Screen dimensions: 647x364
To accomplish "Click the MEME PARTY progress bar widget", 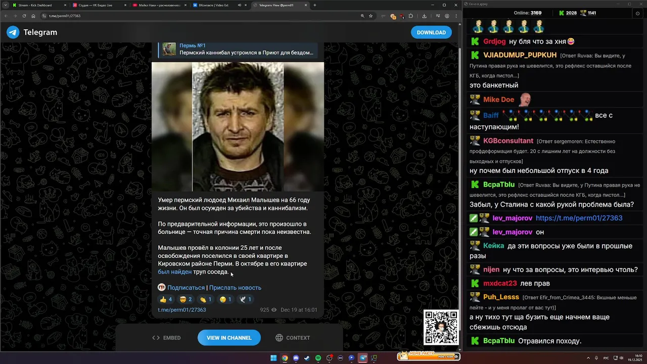I will coord(429,356).
